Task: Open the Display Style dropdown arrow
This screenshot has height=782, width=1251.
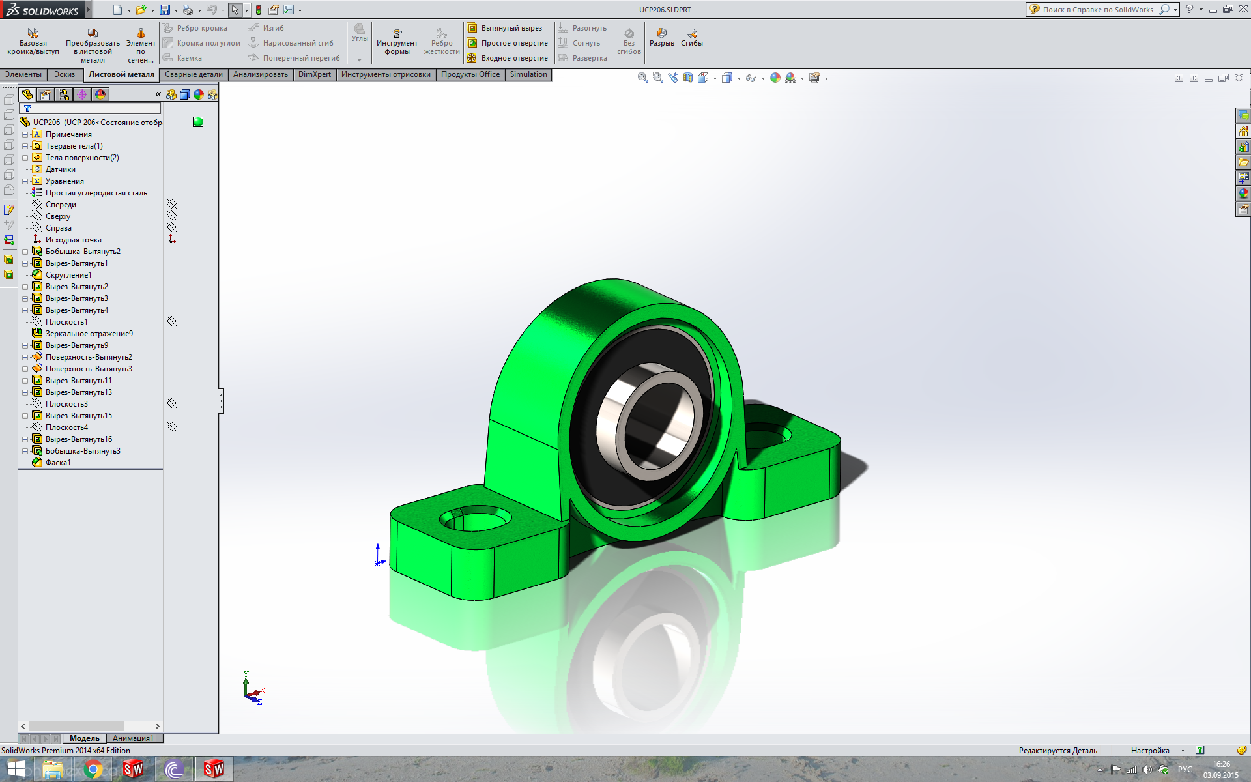Action: click(x=739, y=78)
